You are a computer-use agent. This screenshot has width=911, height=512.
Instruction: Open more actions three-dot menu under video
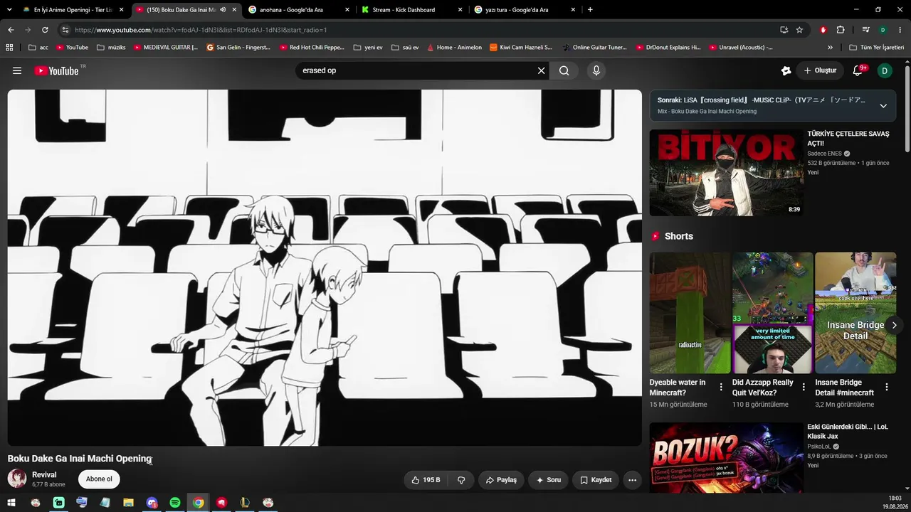point(632,480)
